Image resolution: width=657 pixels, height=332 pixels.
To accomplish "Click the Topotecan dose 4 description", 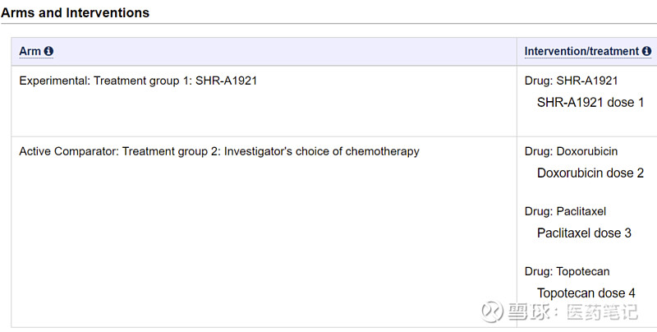I will (586, 293).
